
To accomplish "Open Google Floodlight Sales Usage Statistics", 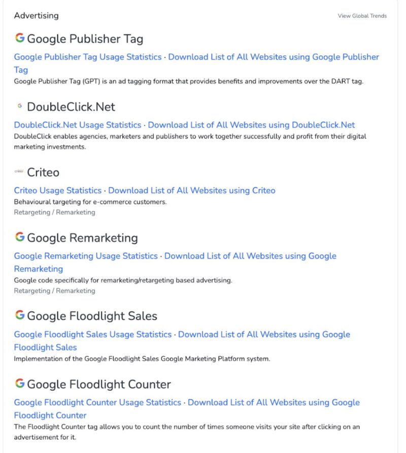I will [x=93, y=334].
